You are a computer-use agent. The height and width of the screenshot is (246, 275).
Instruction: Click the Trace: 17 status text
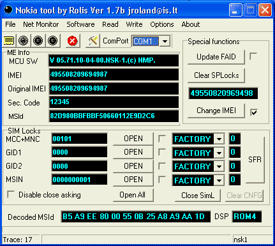click(x=18, y=240)
